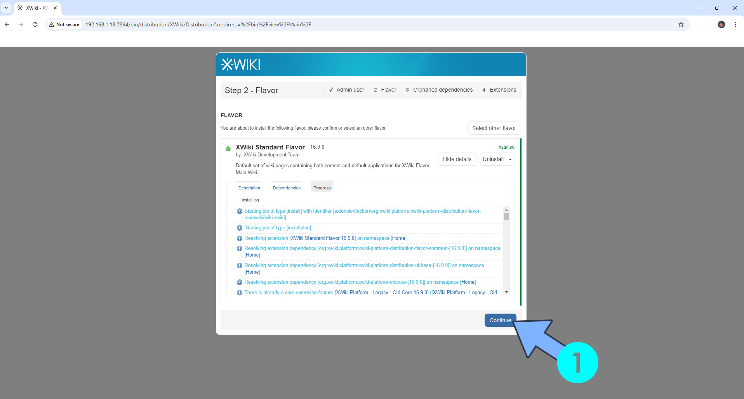The image size is (744, 399).
Task: Click info icon of flavor-common dependency entry
Action: [240, 248]
